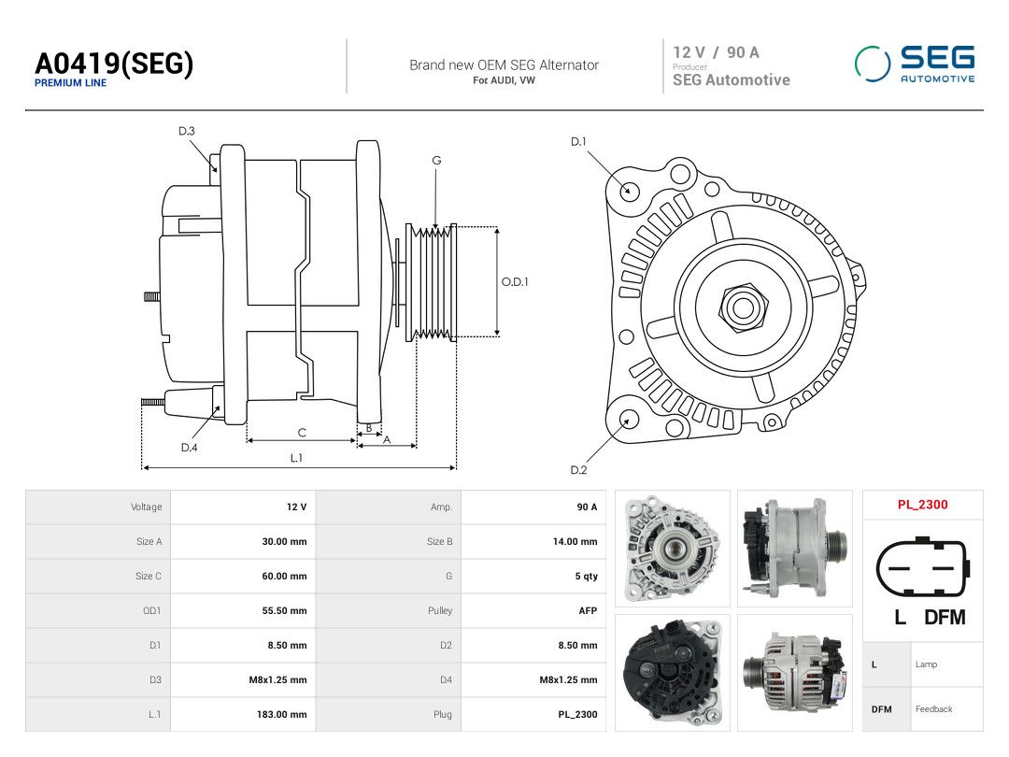Click the O.D.1 pulley diameter label

click(x=515, y=282)
